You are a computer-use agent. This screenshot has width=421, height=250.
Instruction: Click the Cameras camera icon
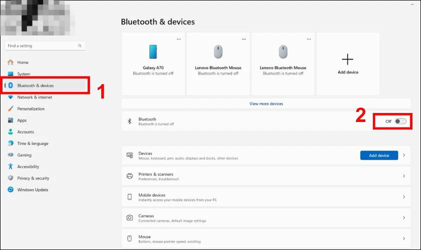[130, 217]
